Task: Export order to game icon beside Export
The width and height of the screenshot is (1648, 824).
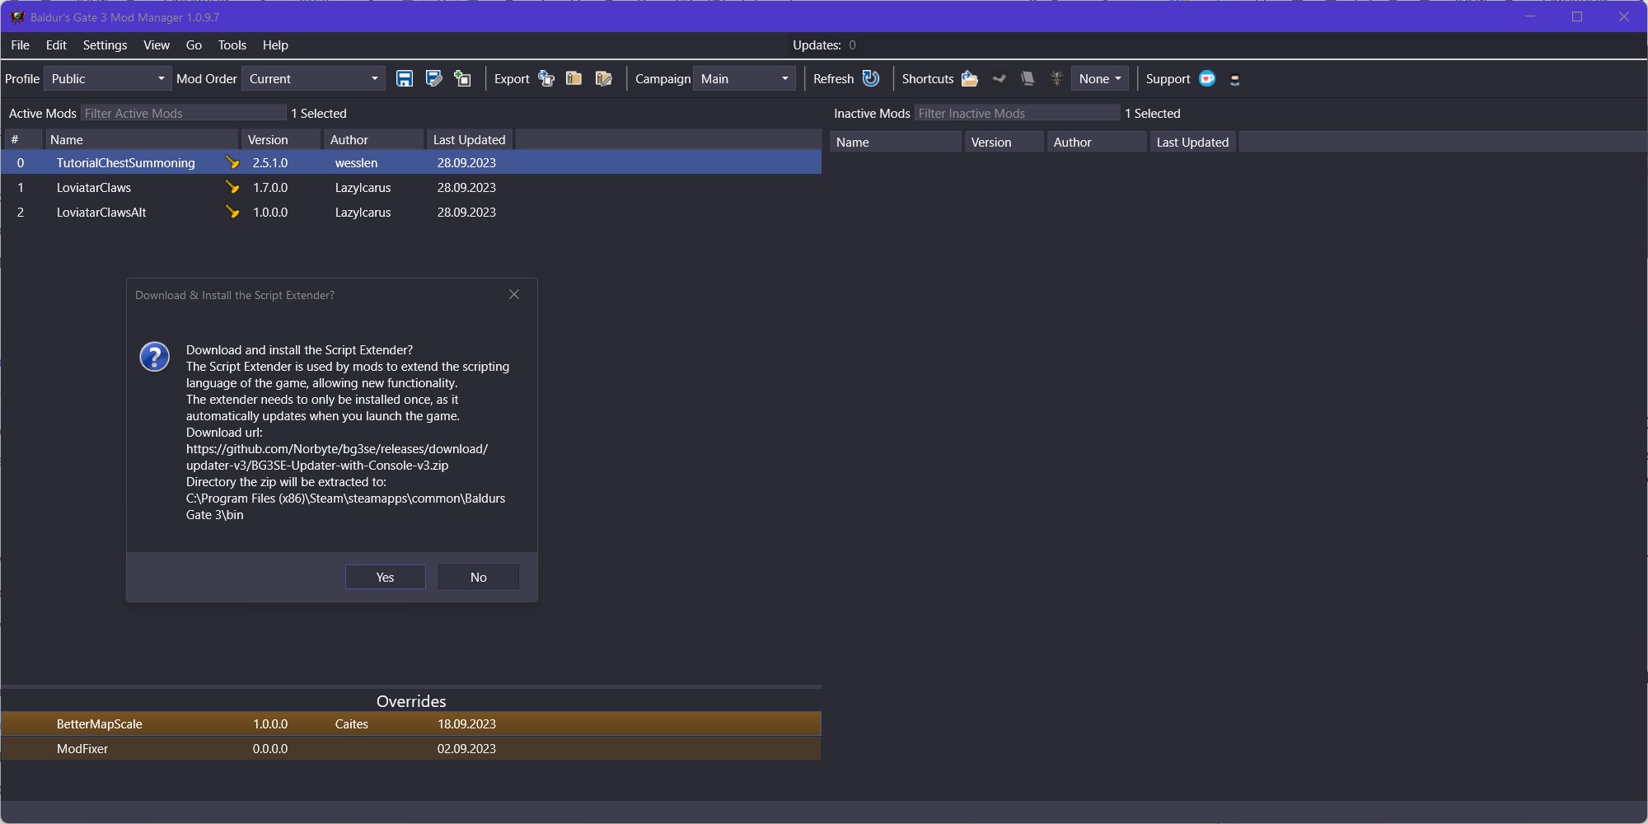Action: pyautogui.click(x=546, y=78)
